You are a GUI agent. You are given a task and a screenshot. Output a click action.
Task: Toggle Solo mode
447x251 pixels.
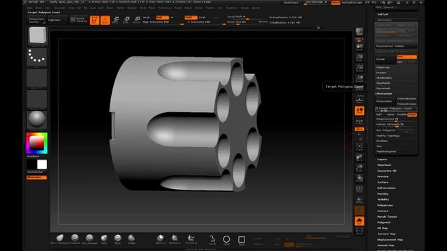[x=359, y=221]
